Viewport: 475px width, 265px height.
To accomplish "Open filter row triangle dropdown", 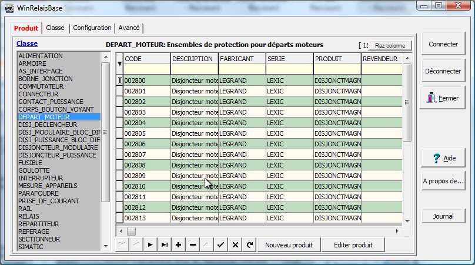I will click(119, 64).
